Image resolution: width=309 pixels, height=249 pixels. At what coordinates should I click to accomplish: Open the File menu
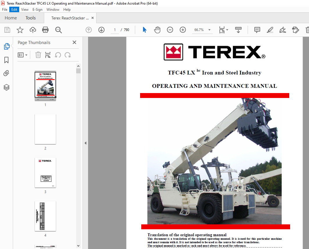(x=5, y=10)
